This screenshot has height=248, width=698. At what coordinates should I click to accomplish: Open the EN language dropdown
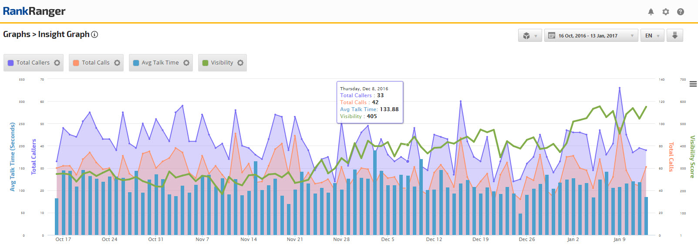pyautogui.click(x=652, y=36)
